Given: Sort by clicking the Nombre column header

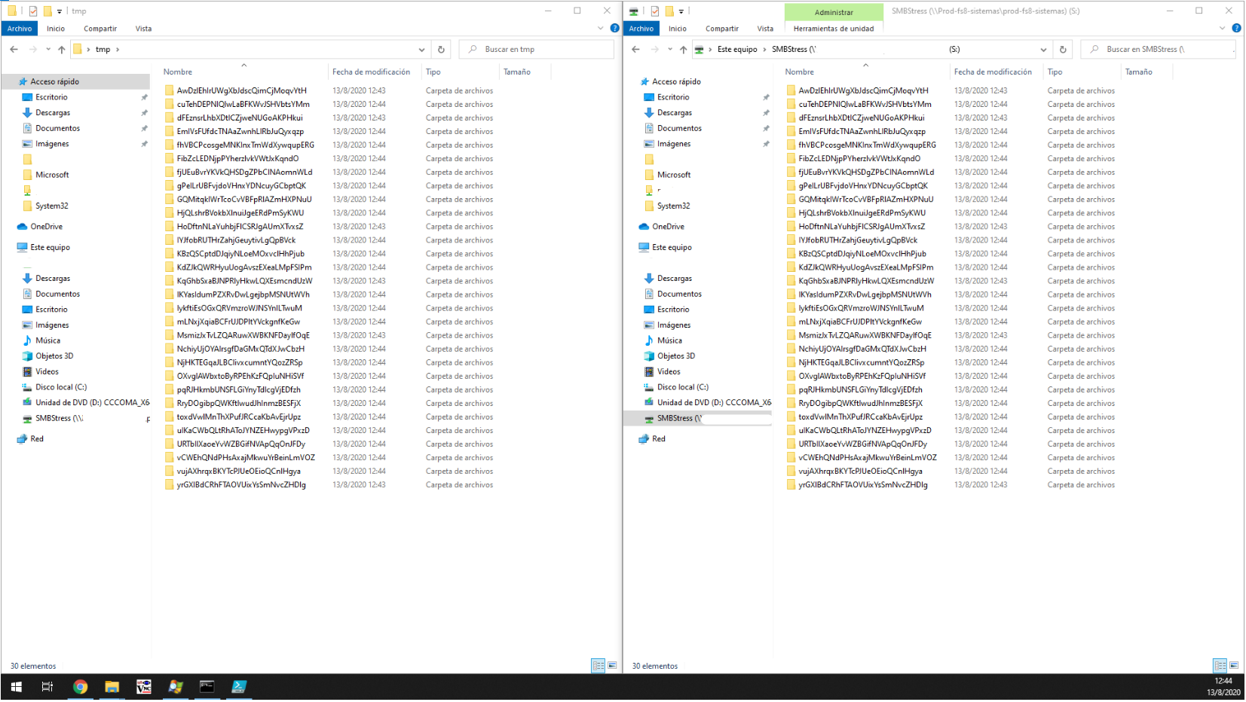Looking at the screenshot, I should tap(177, 72).
